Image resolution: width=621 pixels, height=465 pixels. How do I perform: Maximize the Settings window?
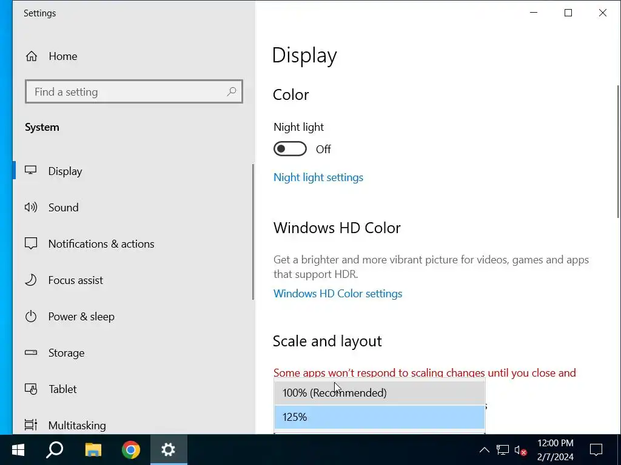(x=568, y=13)
